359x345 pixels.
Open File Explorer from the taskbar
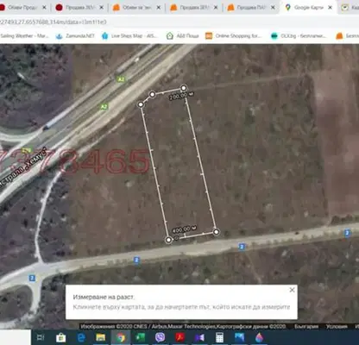point(101,337)
